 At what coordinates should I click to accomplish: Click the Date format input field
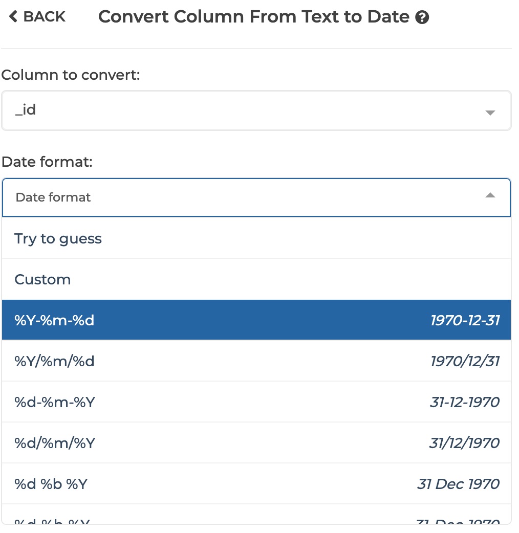click(x=205, y=197)
